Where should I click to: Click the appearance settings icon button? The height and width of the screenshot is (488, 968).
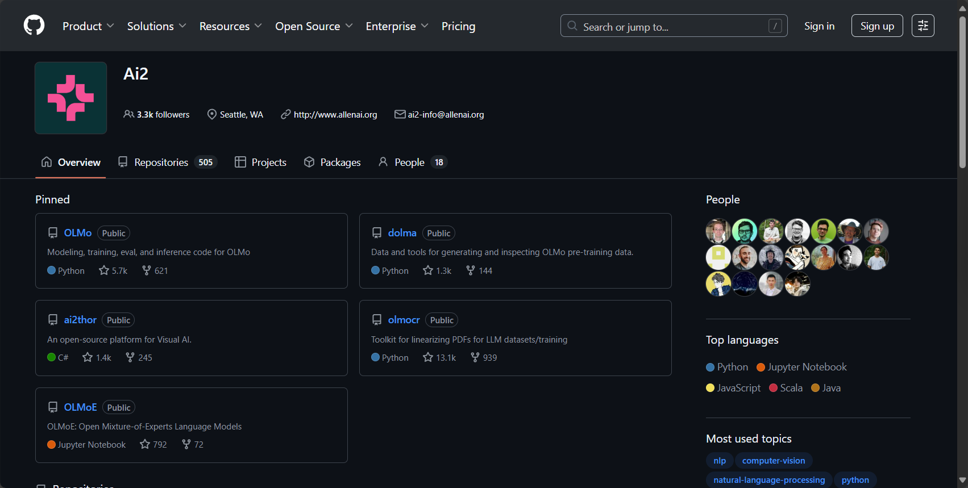pyautogui.click(x=923, y=26)
